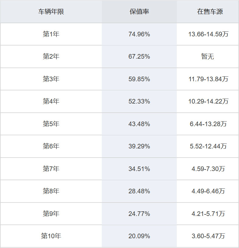Select the 第1年 row label
239x248 pixels.
pos(51,34)
